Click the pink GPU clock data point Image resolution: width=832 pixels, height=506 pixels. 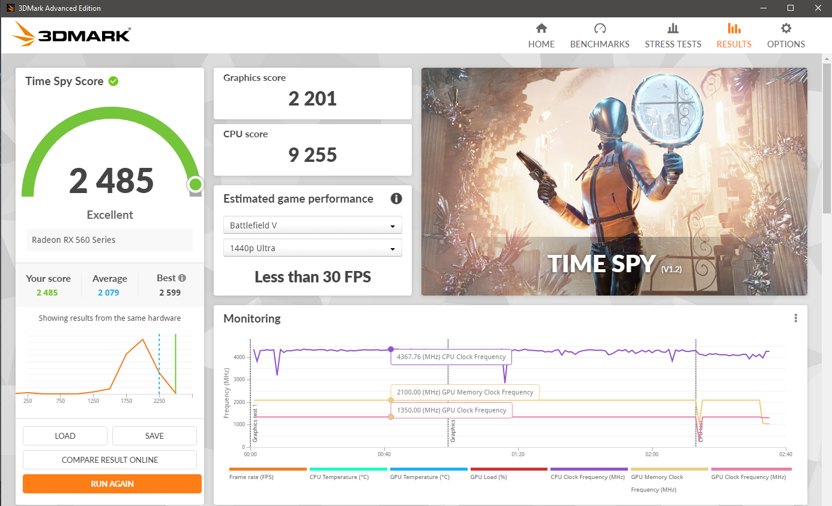pyautogui.click(x=391, y=417)
